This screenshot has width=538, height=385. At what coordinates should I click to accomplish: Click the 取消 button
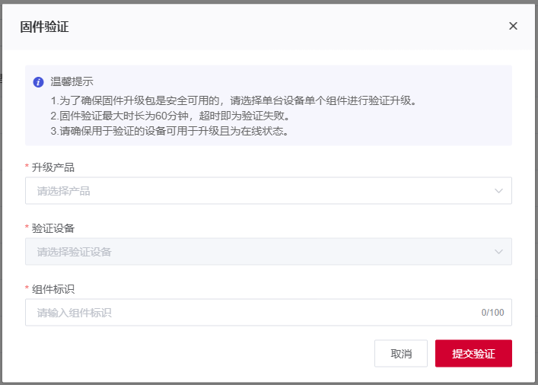click(401, 354)
